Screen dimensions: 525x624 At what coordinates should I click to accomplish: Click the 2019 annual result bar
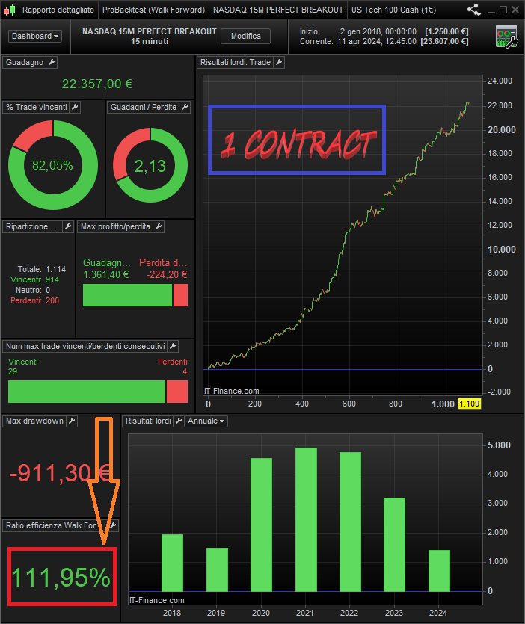(x=217, y=569)
